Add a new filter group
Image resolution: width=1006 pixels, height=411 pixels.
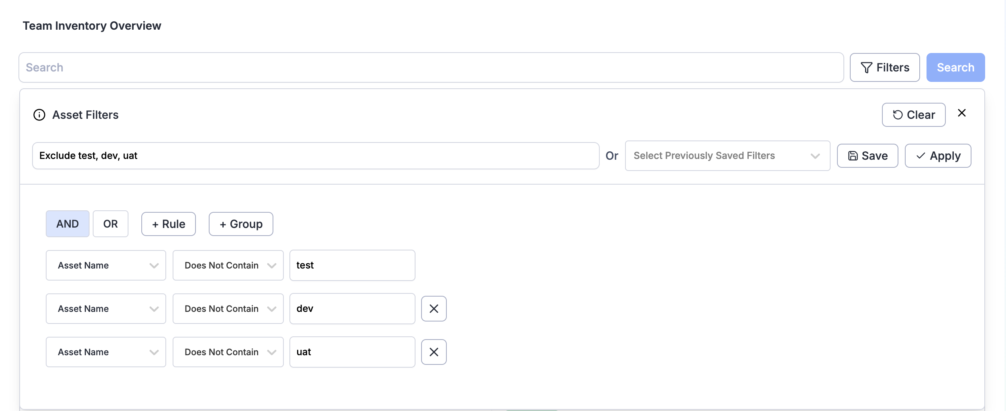[241, 224]
